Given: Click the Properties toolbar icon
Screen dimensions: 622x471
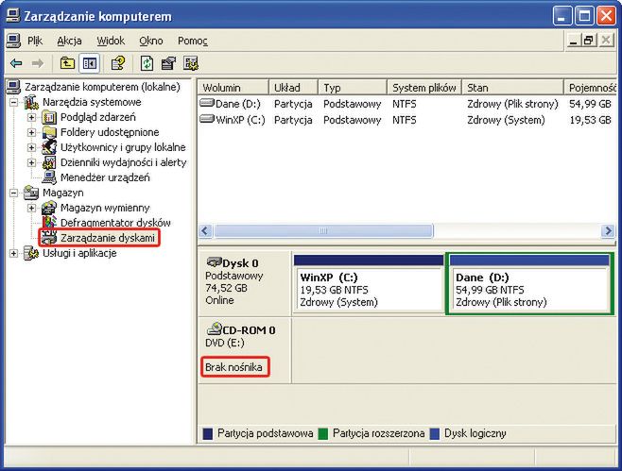Looking at the screenshot, I should [168, 63].
